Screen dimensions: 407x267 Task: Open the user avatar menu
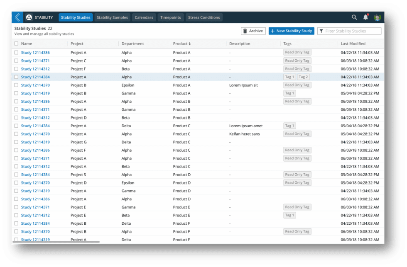377,17
